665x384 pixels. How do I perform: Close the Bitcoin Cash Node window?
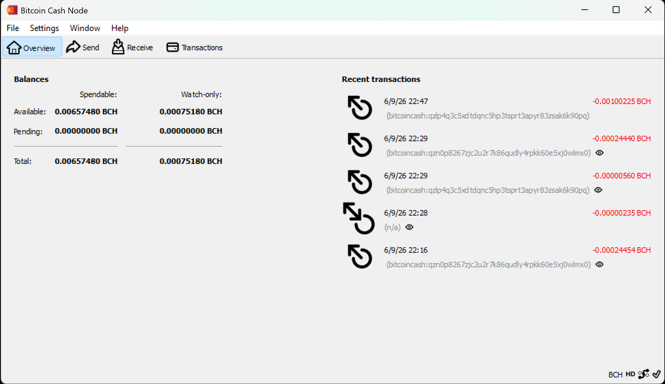tap(648, 10)
